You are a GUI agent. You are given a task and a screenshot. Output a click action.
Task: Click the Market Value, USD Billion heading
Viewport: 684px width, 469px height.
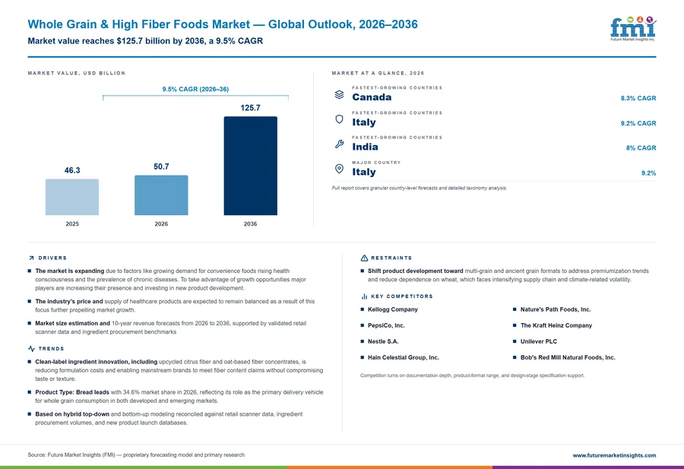pos(76,73)
